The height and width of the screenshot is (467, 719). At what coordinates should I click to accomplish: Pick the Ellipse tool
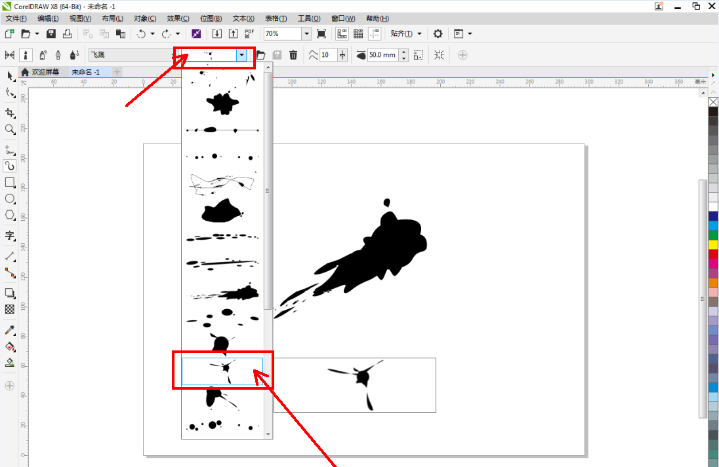pyautogui.click(x=10, y=198)
